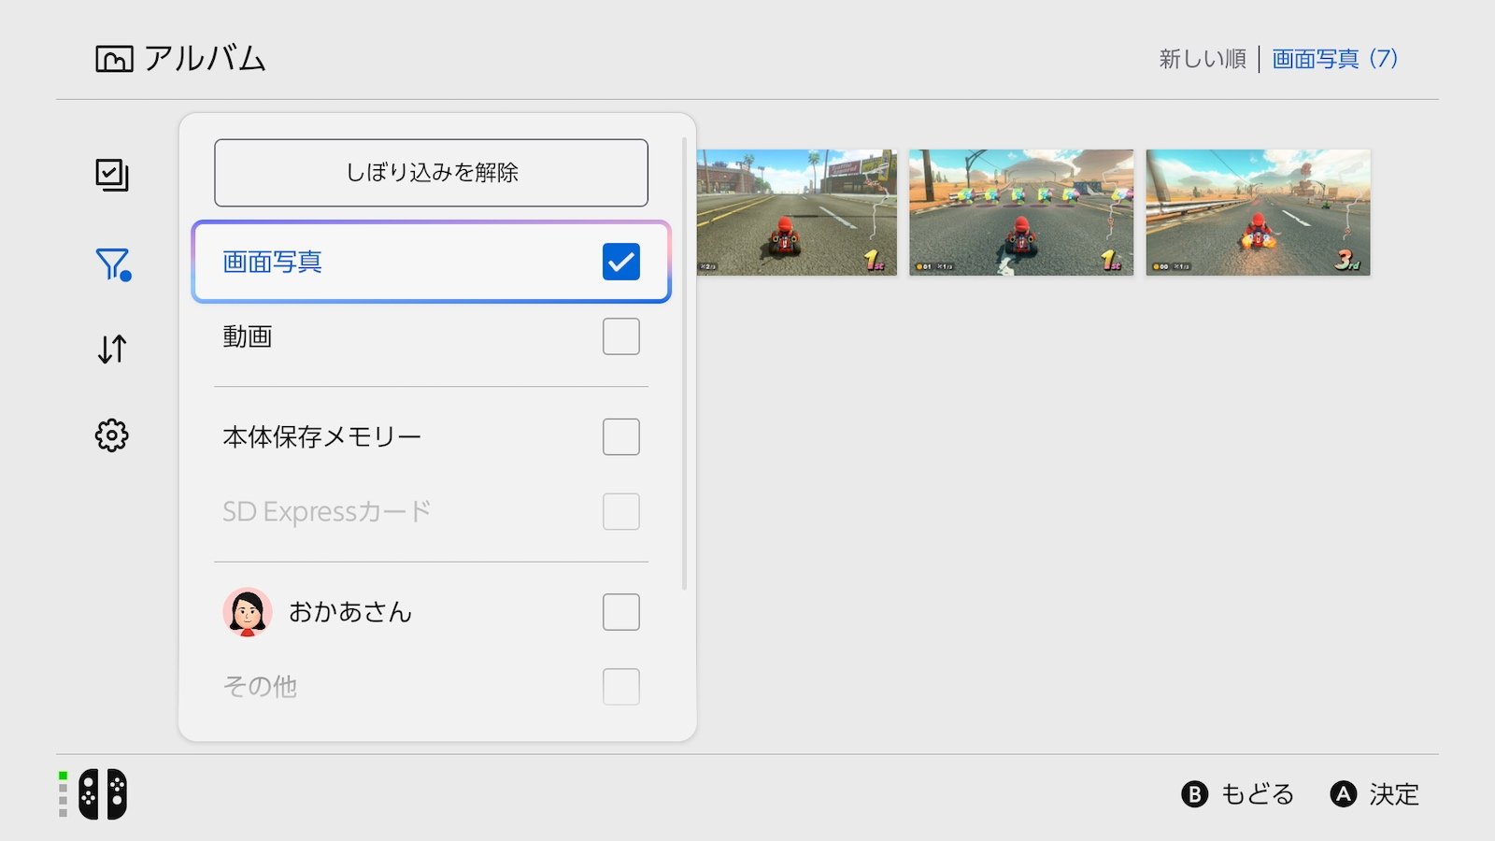The image size is (1495, 841).
Task: Select the おかあさん label text
Action: pos(350,612)
